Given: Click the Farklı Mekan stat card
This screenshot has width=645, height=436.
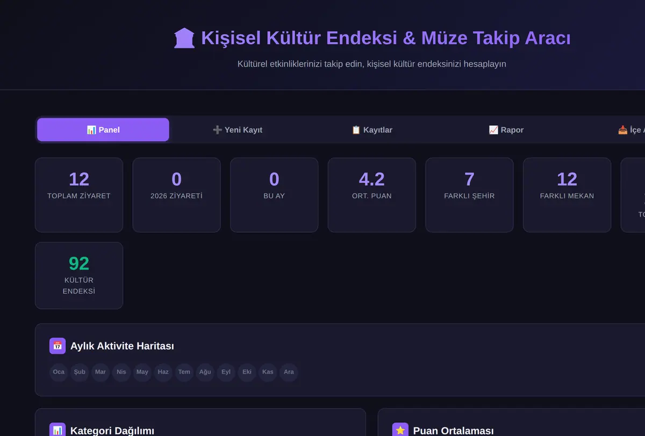Looking at the screenshot, I should click(567, 195).
